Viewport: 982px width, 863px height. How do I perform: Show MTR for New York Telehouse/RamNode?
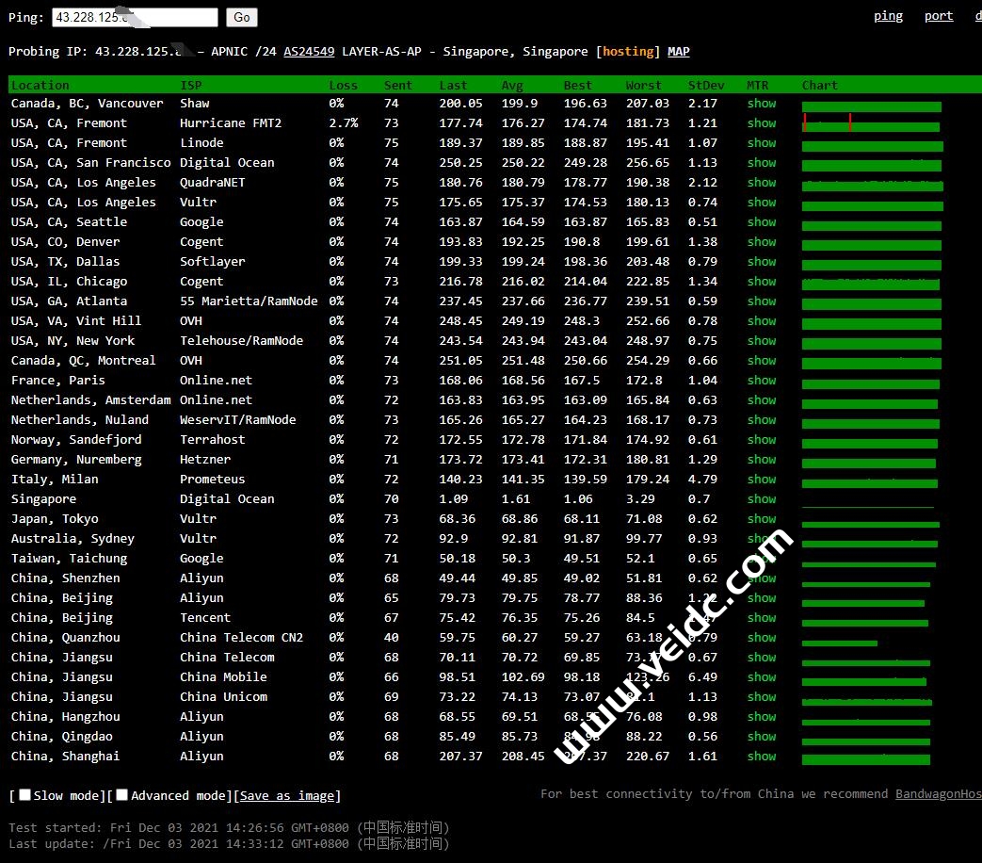pos(762,341)
